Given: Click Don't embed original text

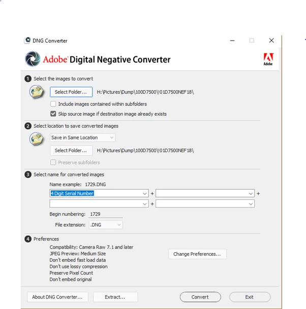Looking at the screenshot, I should [x=71, y=280].
